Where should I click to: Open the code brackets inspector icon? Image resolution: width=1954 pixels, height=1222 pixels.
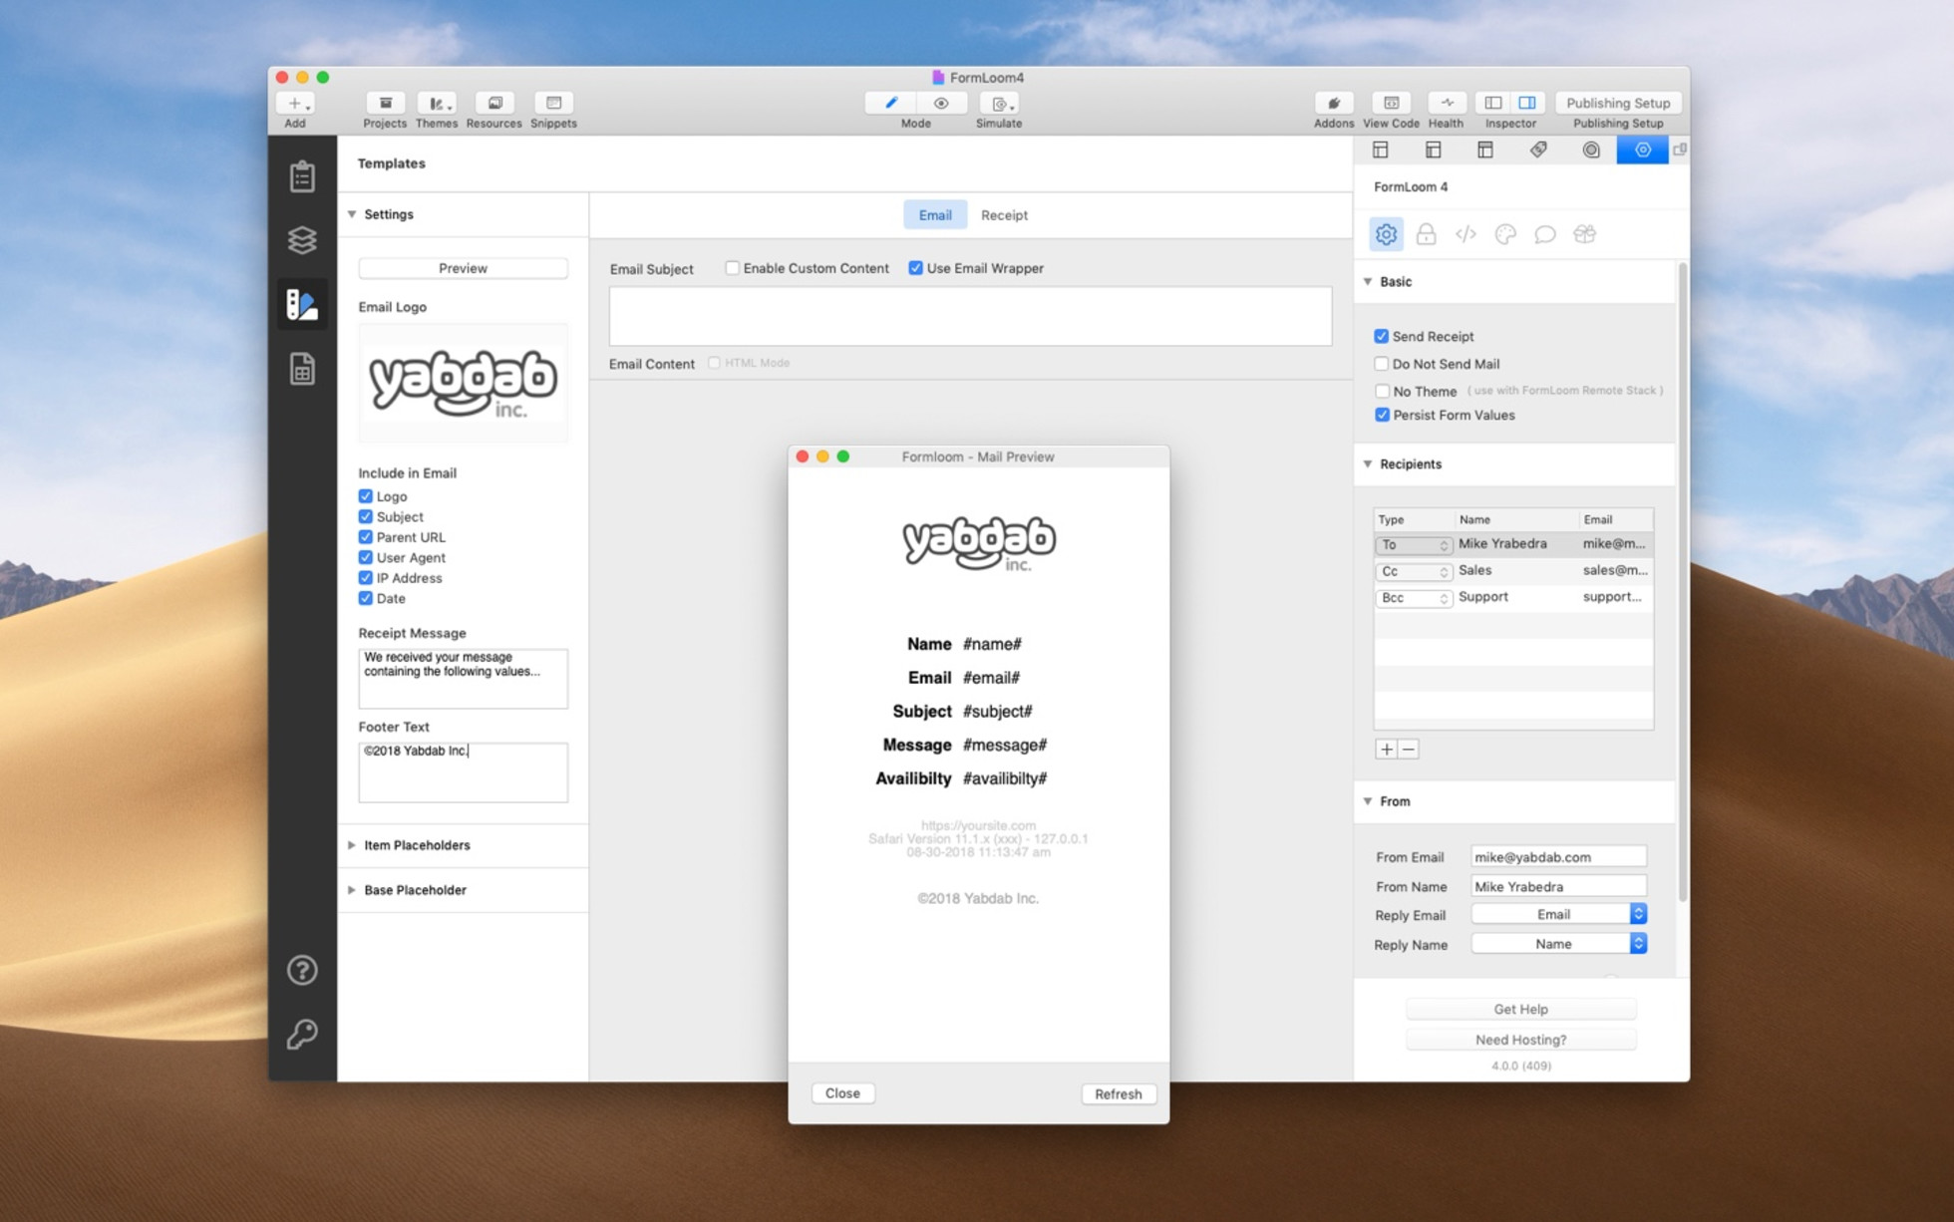pos(1465,234)
